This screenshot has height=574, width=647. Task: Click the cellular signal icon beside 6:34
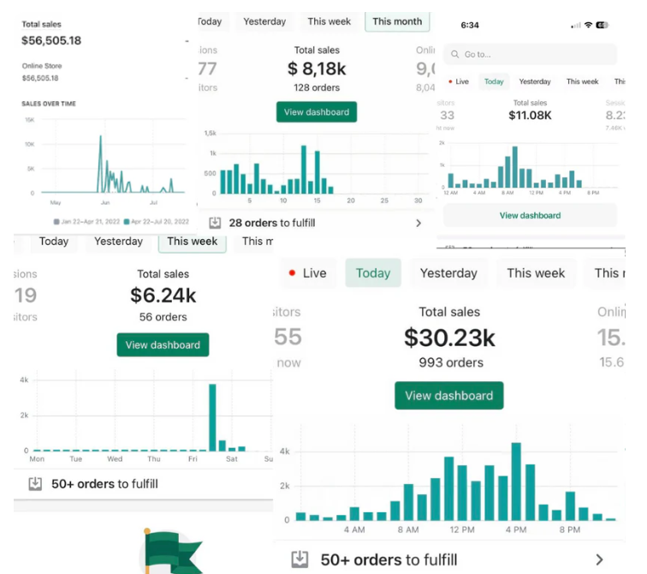click(576, 26)
